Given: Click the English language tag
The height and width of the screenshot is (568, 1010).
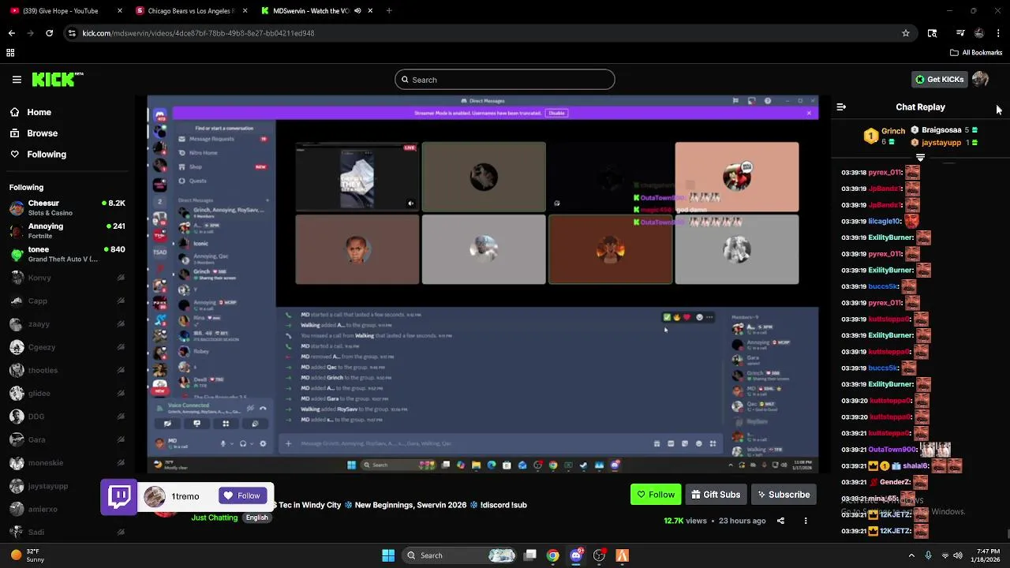Looking at the screenshot, I should [x=256, y=518].
